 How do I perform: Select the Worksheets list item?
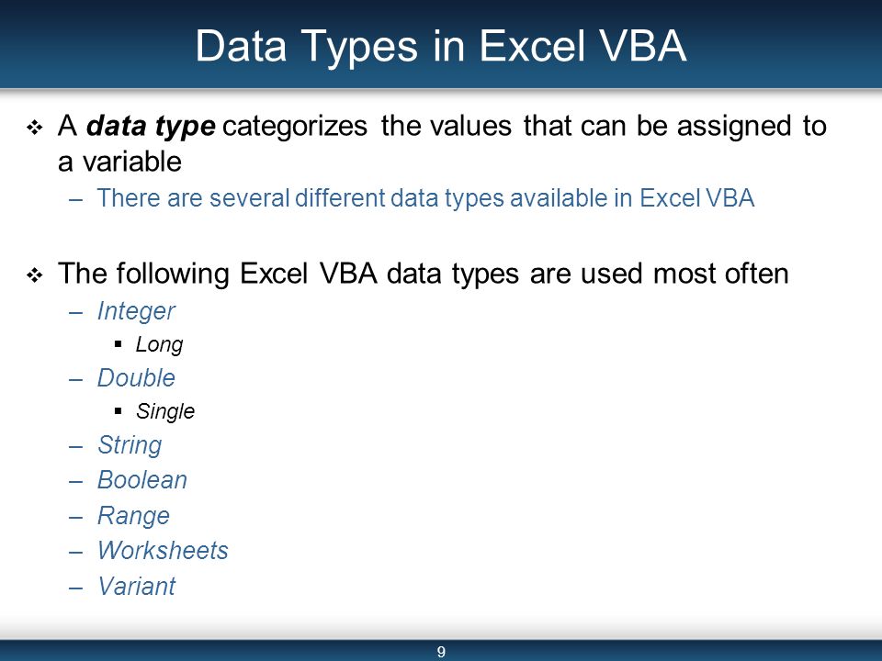point(164,550)
